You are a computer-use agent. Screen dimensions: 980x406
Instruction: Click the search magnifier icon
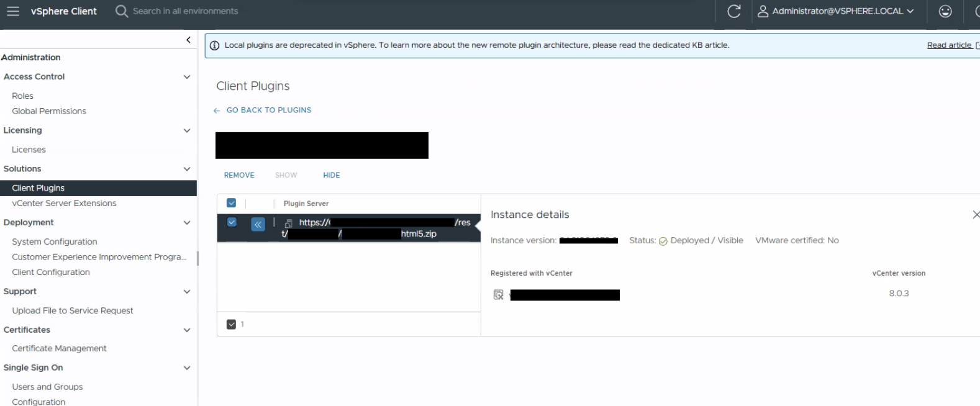click(x=122, y=11)
